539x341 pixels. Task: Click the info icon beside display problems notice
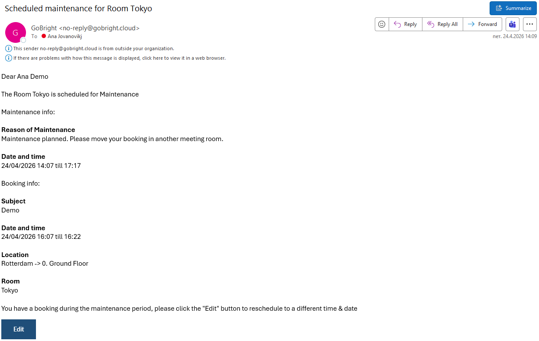coord(9,58)
